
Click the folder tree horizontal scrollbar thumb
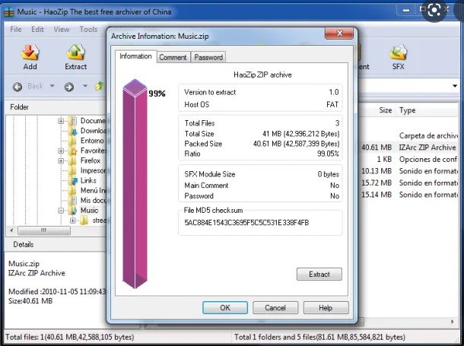44,230
